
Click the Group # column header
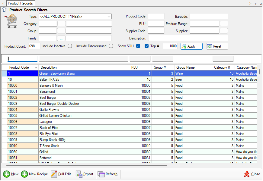tap(163, 67)
